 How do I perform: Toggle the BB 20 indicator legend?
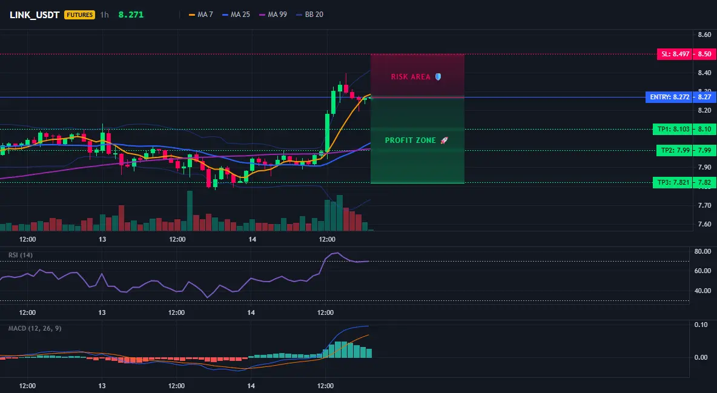coord(309,15)
